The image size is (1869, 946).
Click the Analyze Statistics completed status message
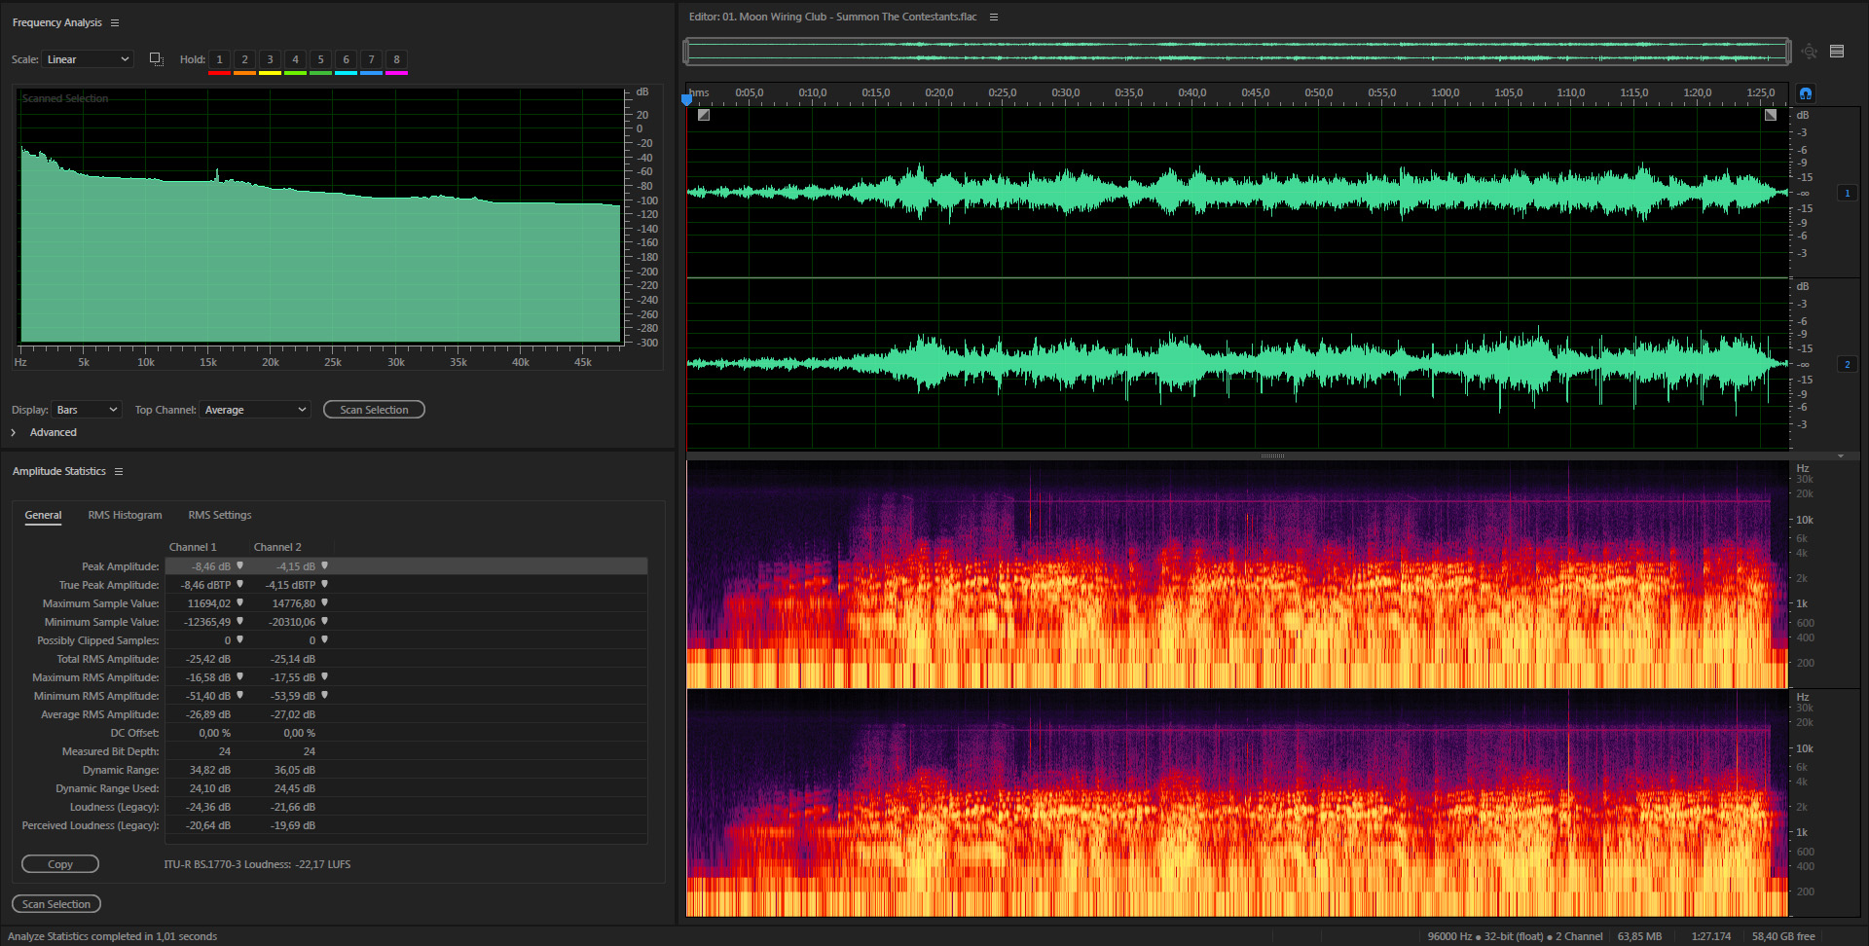pos(113,936)
